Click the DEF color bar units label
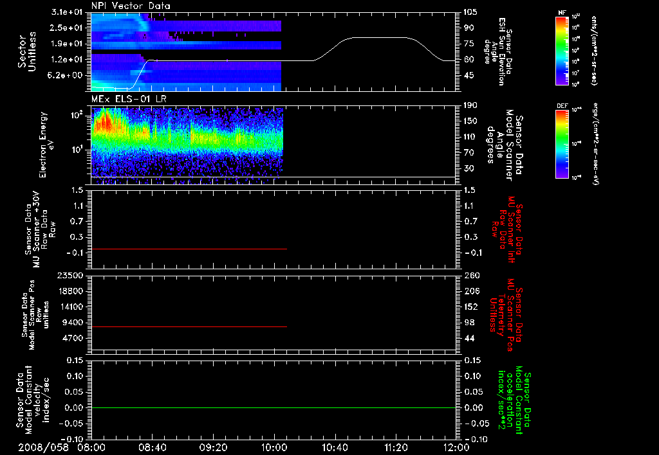The width and height of the screenshot is (659, 455). pos(597,144)
